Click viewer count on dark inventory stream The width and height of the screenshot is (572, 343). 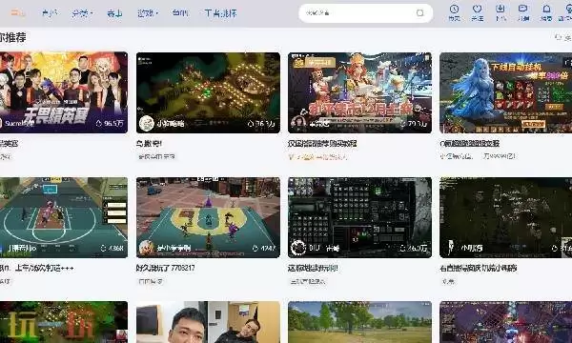click(x=414, y=249)
